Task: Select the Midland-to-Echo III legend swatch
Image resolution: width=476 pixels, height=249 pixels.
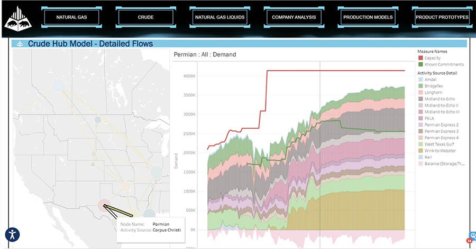Action: pos(420,112)
